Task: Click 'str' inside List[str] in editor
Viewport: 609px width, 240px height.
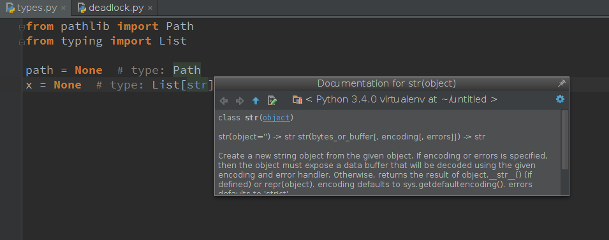Action: pos(197,85)
